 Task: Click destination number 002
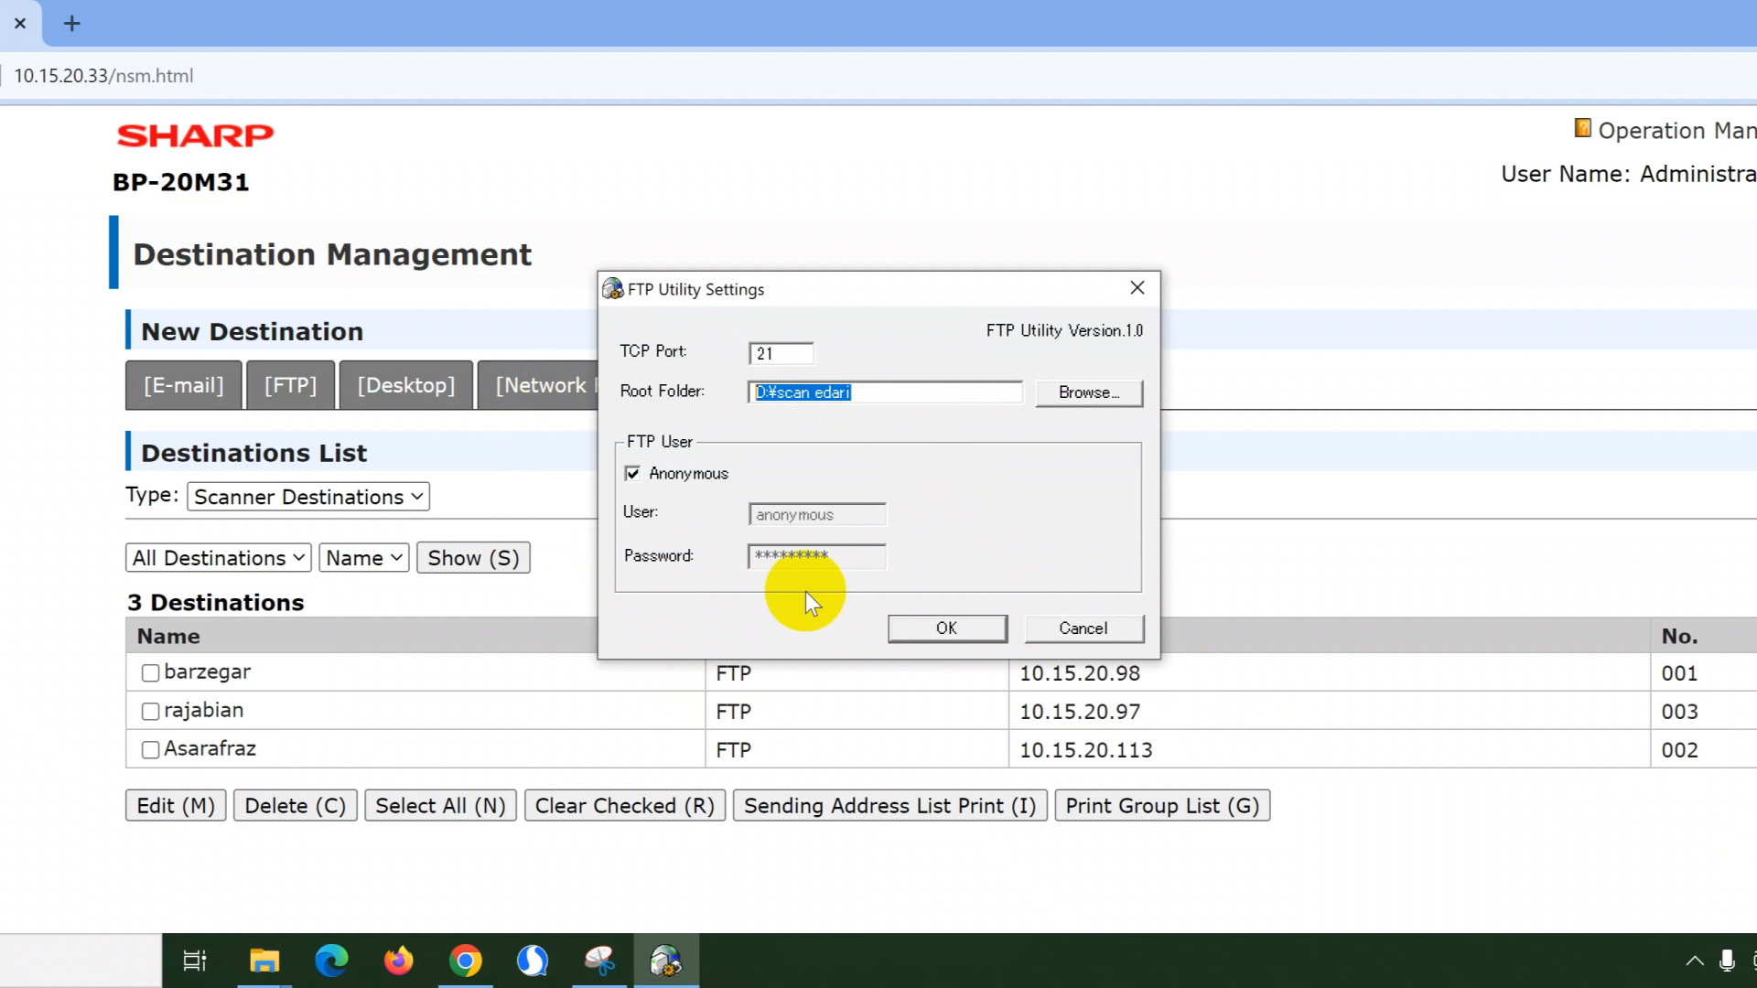point(1679,750)
